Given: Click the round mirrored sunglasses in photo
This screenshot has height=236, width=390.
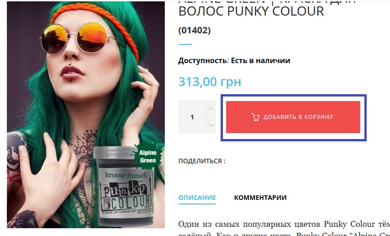Looking at the screenshot, I should (74, 38).
